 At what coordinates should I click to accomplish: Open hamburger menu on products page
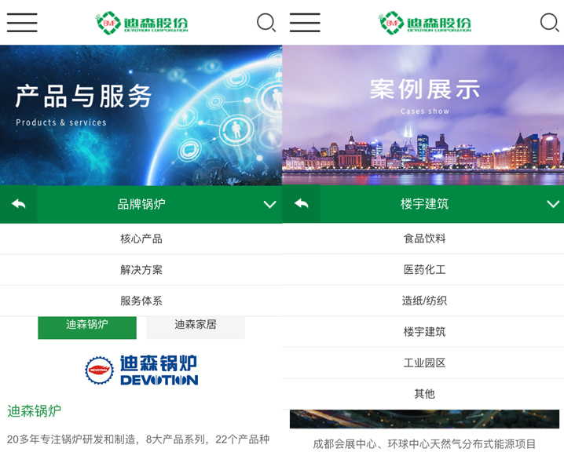(x=22, y=23)
